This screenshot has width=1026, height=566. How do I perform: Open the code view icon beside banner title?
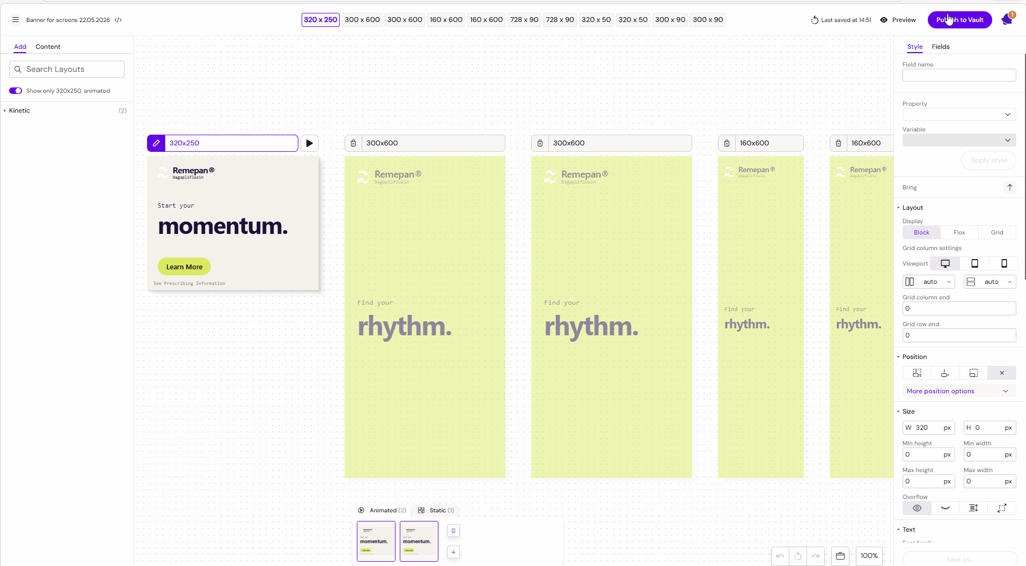(x=118, y=20)
